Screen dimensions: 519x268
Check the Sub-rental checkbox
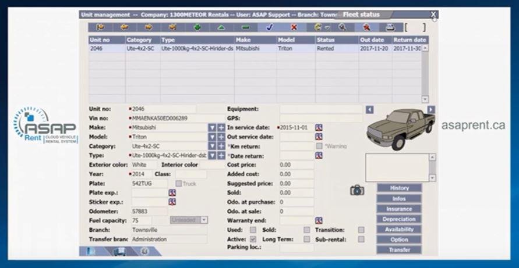[361, 239]
